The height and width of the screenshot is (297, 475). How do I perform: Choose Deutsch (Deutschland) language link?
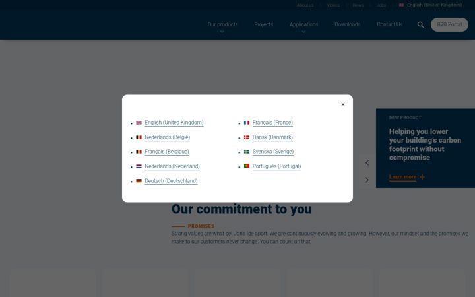click(171, 181)
